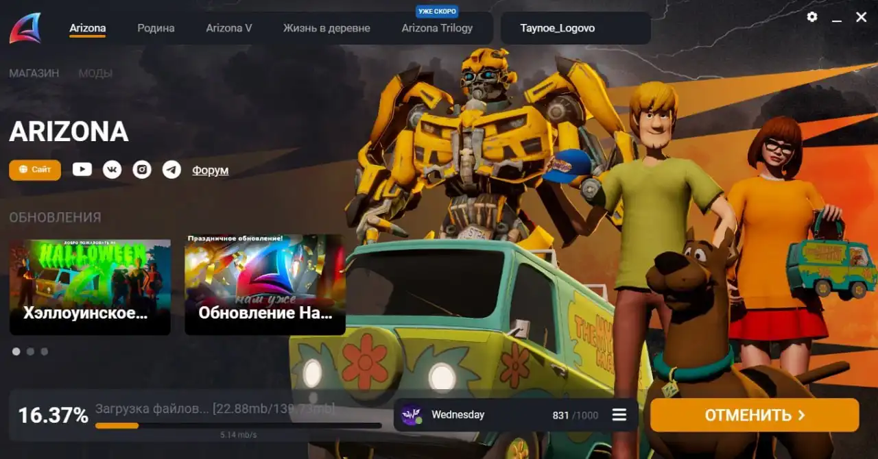The height and width of the screenshot is (459, 878).
Task: Select third updates carousel dot
Action: [45, 351]
